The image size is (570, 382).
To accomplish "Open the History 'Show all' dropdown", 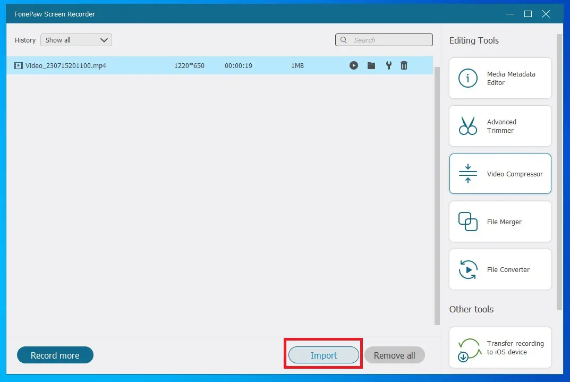I will click(76, 40).
